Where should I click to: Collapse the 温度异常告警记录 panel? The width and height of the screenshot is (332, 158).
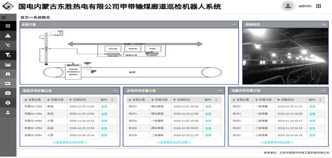click(x=115, y=91)
